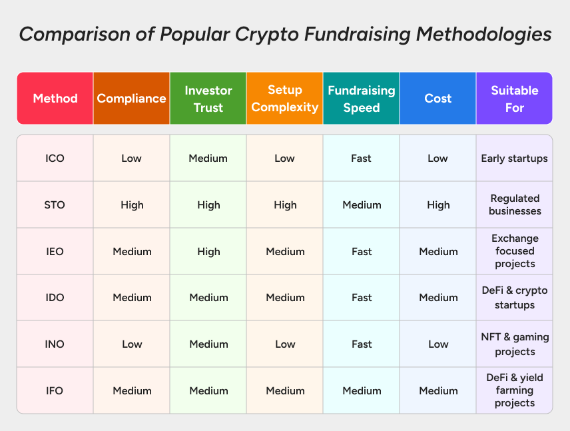This screenshot has width=570, height=431.
Task: Select the ICO row label
Action: [x=55, y=159]
